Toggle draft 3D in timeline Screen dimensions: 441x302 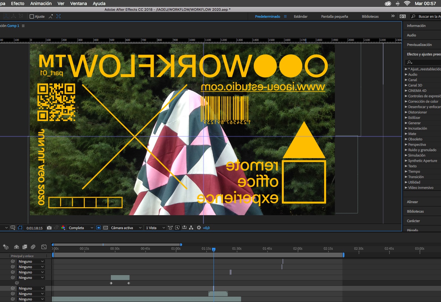pyautogui.click(x=6, y=247)
